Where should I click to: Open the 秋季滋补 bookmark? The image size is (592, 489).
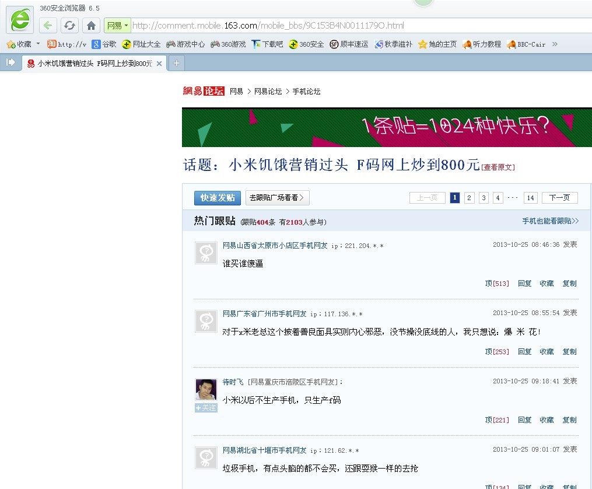click(x=394, y=44)
